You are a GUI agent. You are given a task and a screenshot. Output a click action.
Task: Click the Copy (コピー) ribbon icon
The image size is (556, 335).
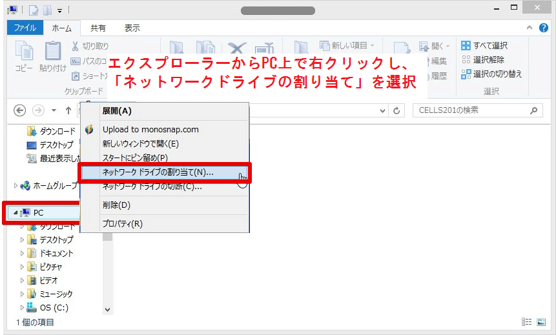(x=24, y=53)
